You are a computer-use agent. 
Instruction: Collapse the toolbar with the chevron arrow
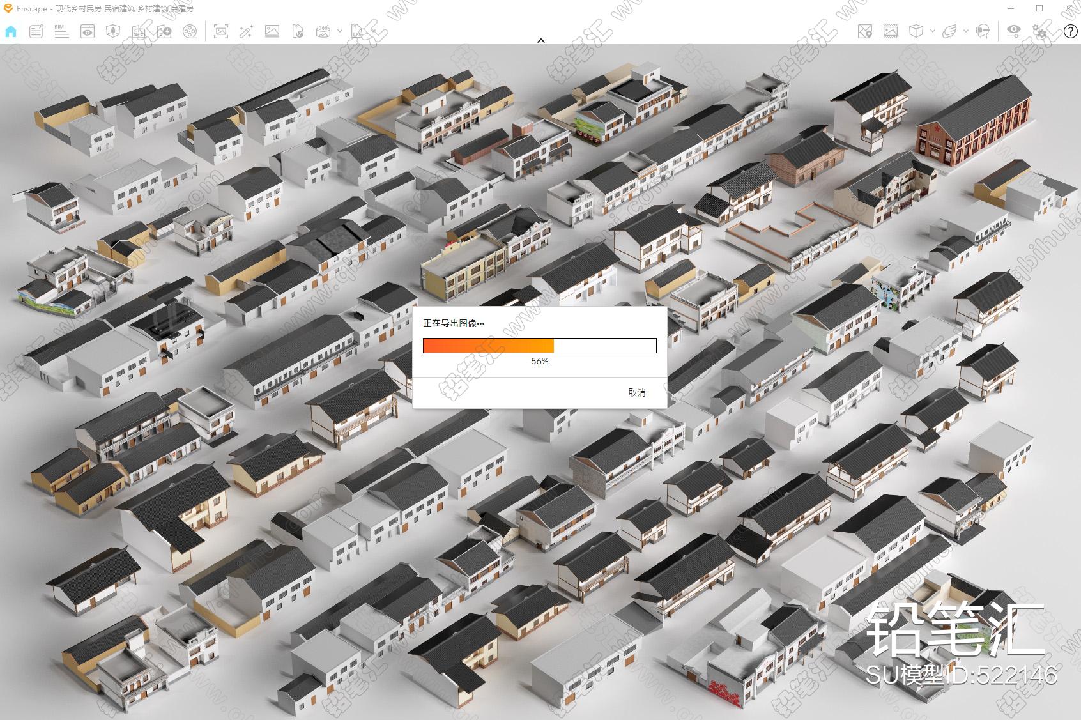coord(541,40)
